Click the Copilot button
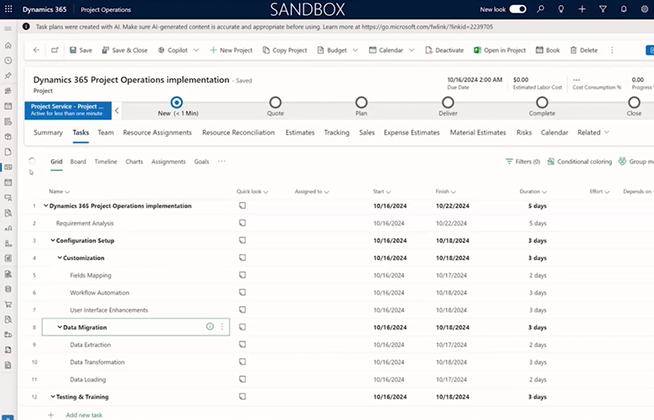The height and width of the screenshot is (420, 654). point(173,50)
